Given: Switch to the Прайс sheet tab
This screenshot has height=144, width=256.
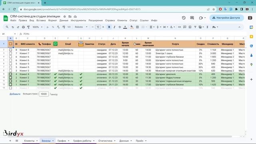Looking at the screenshot, I should tap(140, 141).
